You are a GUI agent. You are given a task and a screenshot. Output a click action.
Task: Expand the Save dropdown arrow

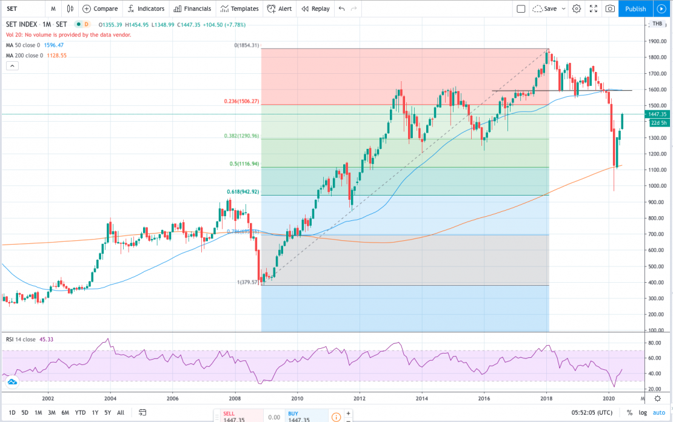point(564,8)
